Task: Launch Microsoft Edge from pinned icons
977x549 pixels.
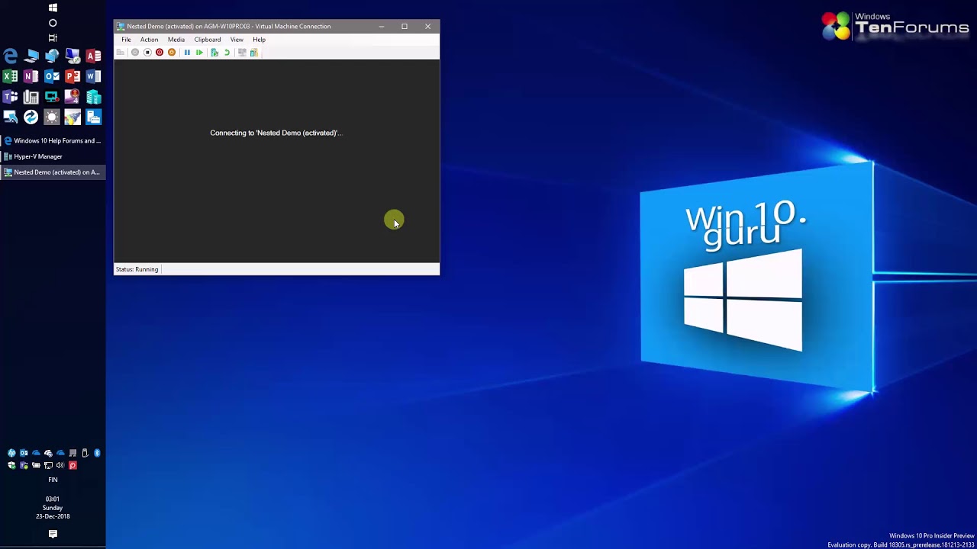Action: coord(10,56)
